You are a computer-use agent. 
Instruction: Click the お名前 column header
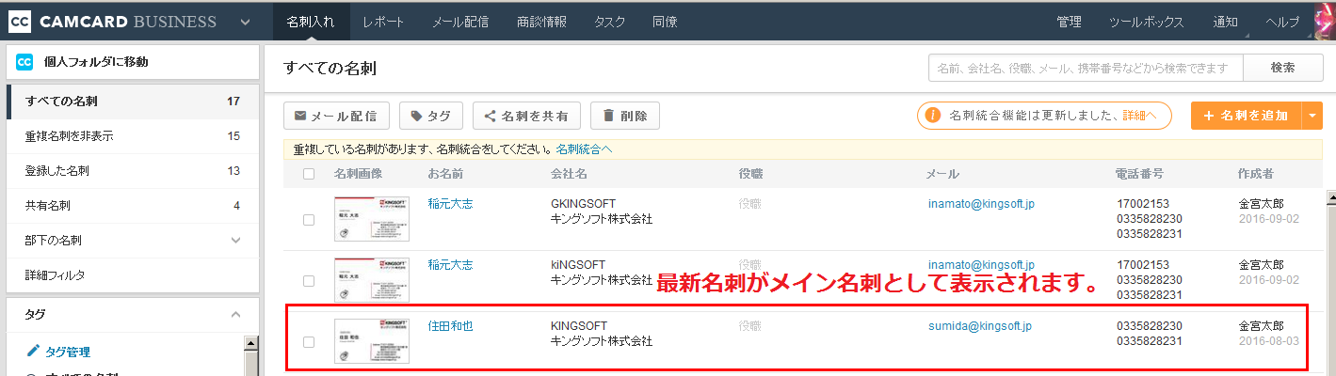coord(445,174)
